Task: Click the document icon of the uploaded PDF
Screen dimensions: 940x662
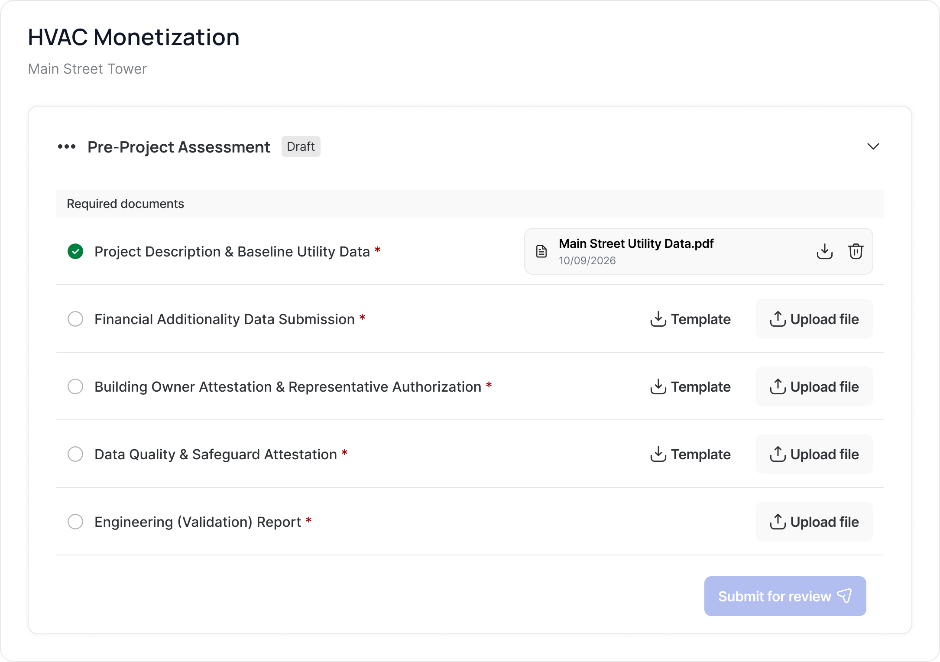Action: point(541,251)
